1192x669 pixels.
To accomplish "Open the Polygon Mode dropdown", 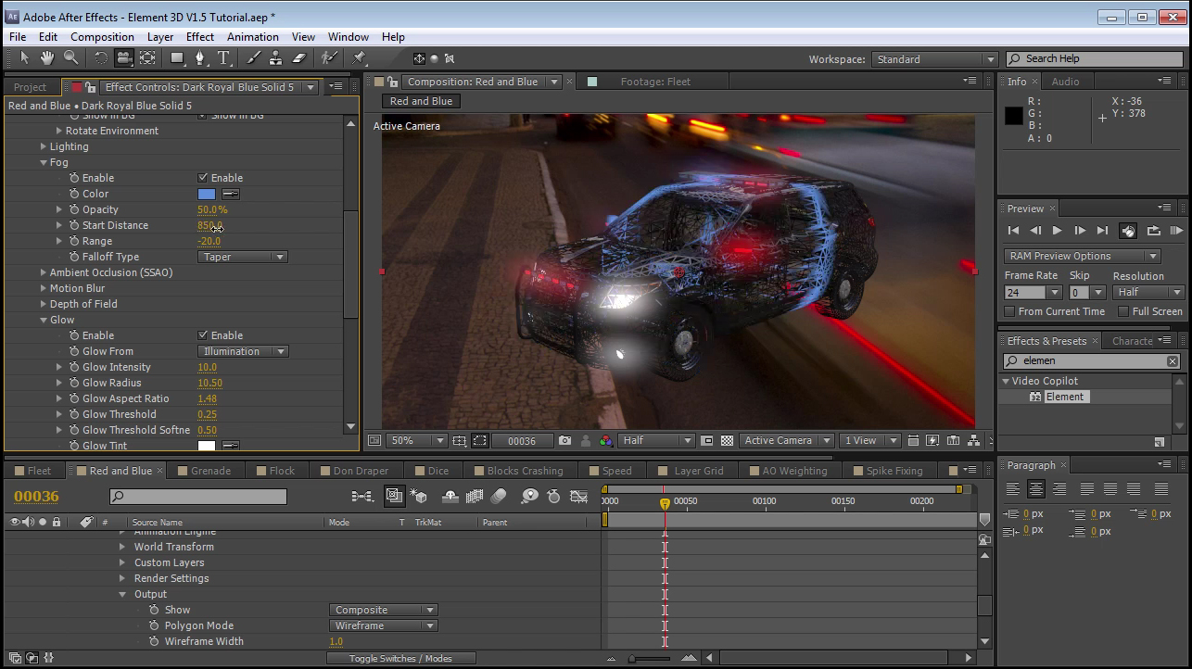I will [383, 625].
